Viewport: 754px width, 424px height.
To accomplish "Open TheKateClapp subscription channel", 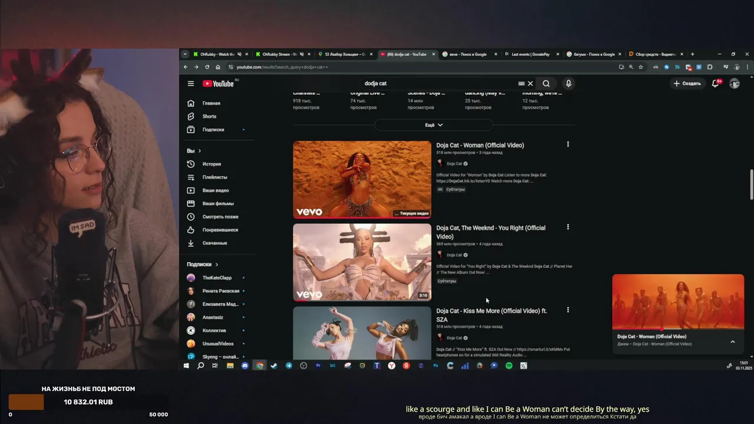I will (x=216, y=277).
